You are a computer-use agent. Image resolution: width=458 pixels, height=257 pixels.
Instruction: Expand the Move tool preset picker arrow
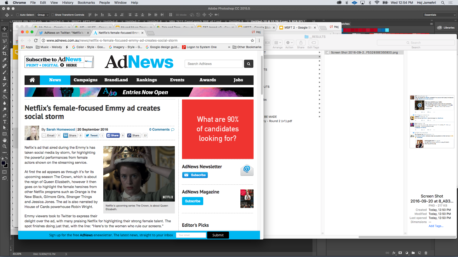[x=12, y=15]
